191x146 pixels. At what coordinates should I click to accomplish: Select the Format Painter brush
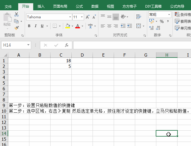[16, 28]
